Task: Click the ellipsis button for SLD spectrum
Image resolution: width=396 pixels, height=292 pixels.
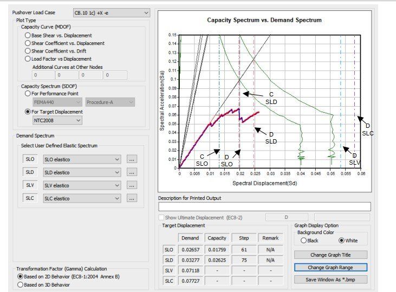Action: 132,172
